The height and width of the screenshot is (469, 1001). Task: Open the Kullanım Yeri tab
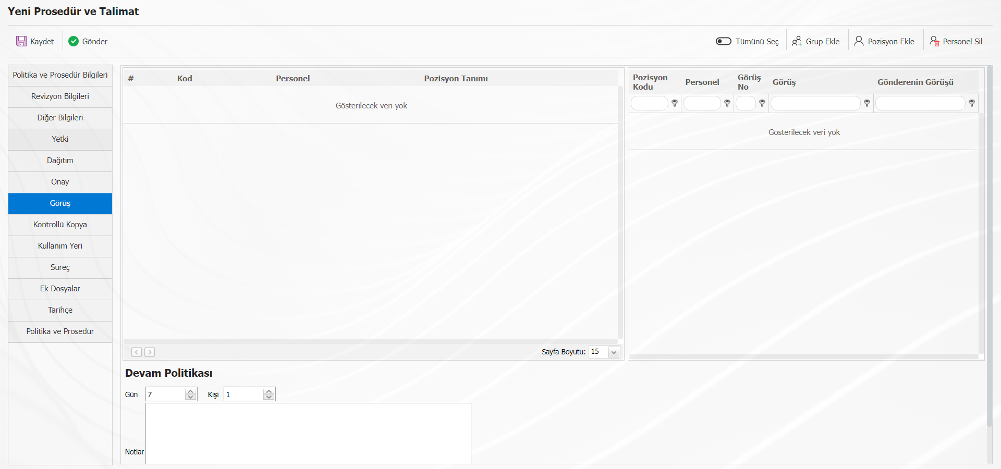tap(60, 246)
